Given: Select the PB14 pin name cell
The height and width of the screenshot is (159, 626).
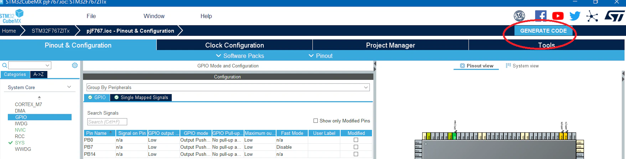Looking at the screenshot, I should point(99,154).
